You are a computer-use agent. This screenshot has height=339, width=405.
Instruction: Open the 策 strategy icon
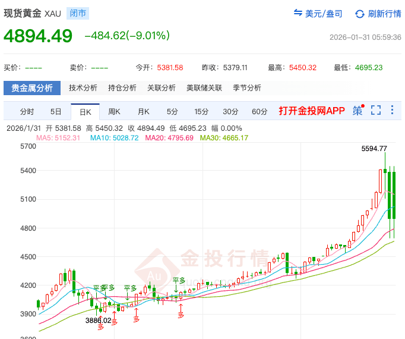click(x=357, y=111)
